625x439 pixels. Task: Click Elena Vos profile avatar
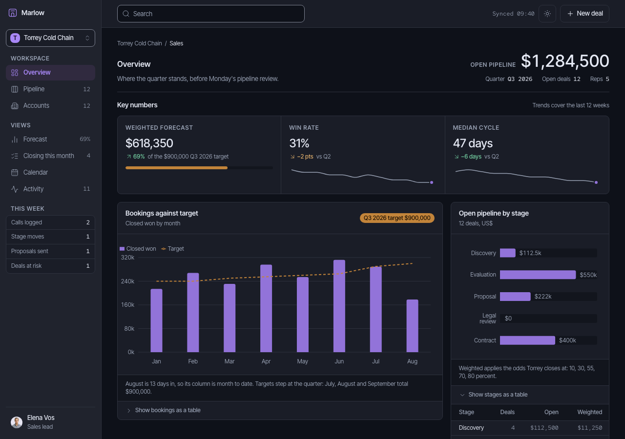[17, 422]
